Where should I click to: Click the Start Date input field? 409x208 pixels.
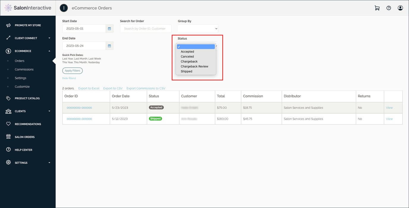click(x=84, y=28)
